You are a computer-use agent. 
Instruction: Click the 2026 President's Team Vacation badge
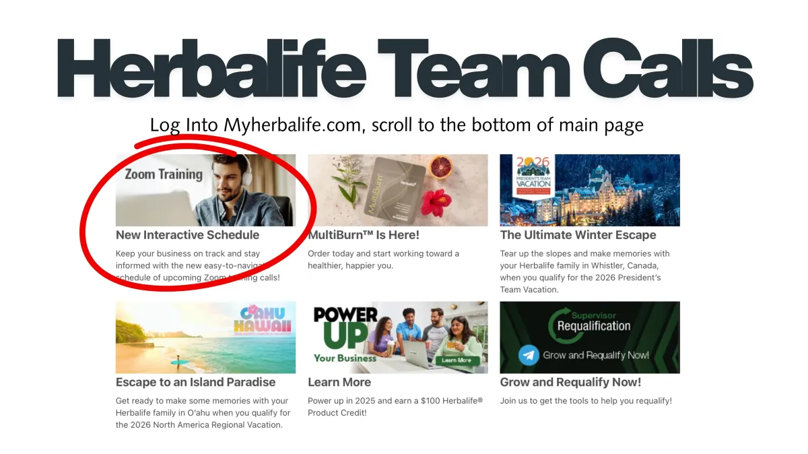pos(533,176)
